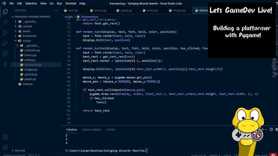
Task: Click the errors and warnings status item
Action: point(34,155)
